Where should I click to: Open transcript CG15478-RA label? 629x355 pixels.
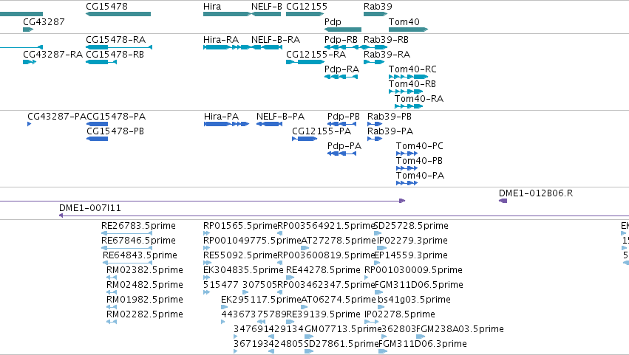(x=116, y=40)
